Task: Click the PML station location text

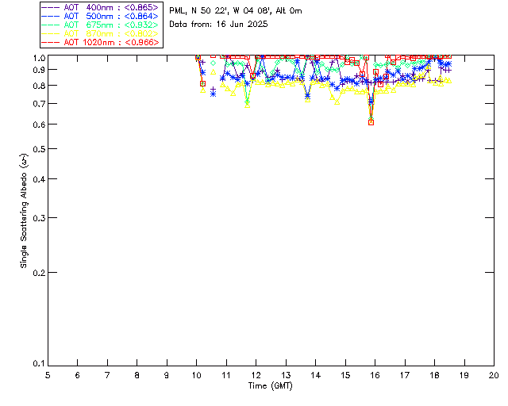Action: click(236, 11)
